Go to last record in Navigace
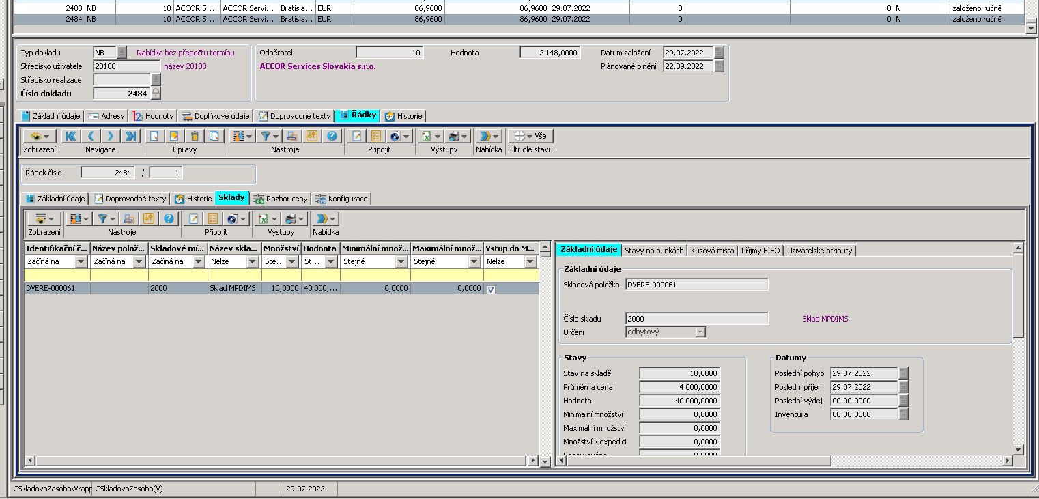The width and height of the screenshot is (1039, 499). 130,136
